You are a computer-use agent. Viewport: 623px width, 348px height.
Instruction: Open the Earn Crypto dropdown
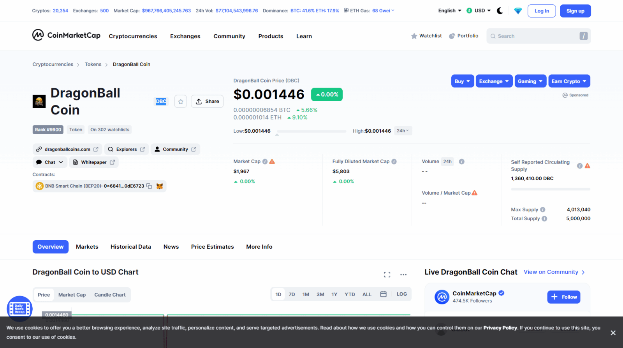click(x=569, y=81)
